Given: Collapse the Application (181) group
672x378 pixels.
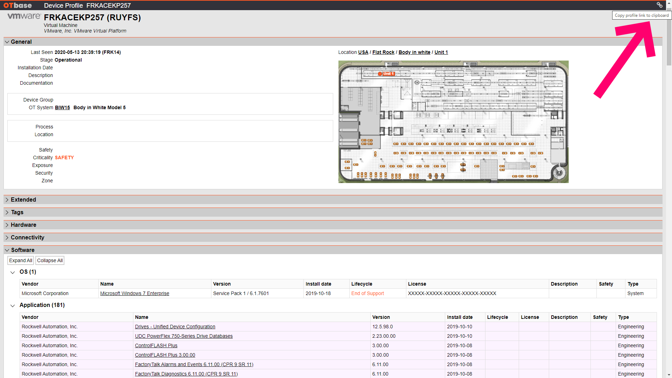Looking at the screenshot, I should pos(13,306).
